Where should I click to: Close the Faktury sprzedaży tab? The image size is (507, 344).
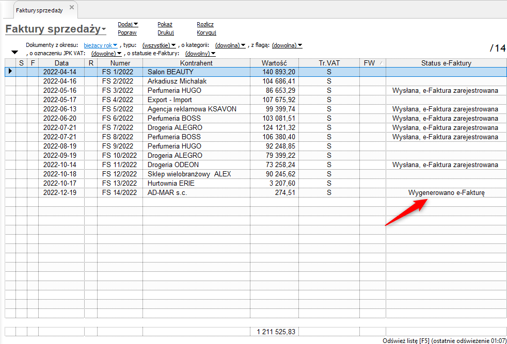coord(72,7)
